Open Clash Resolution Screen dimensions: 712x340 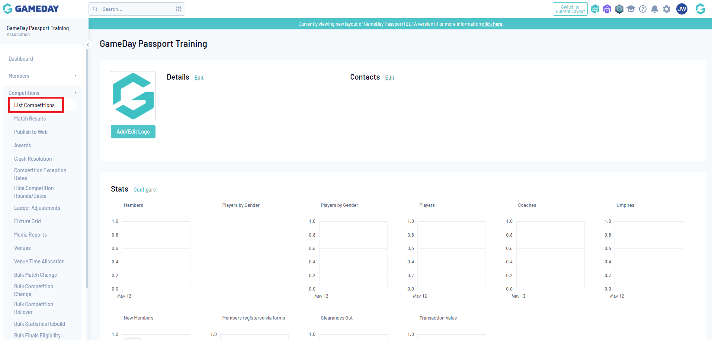pos(33,159)
